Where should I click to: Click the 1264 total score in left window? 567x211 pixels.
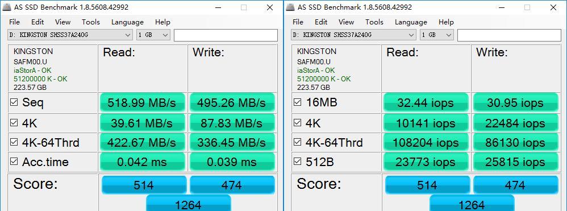click(x=188, y=203)
